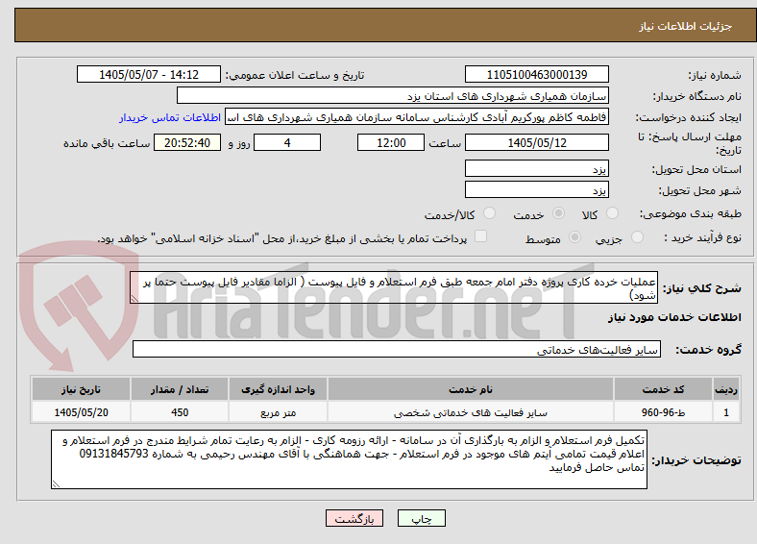
Task: Click the unit cell متر مربع
Action: point(278,412)
